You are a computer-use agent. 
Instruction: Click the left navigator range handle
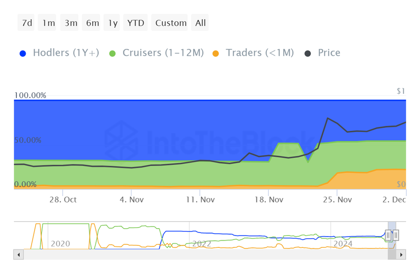pos(388,236)
